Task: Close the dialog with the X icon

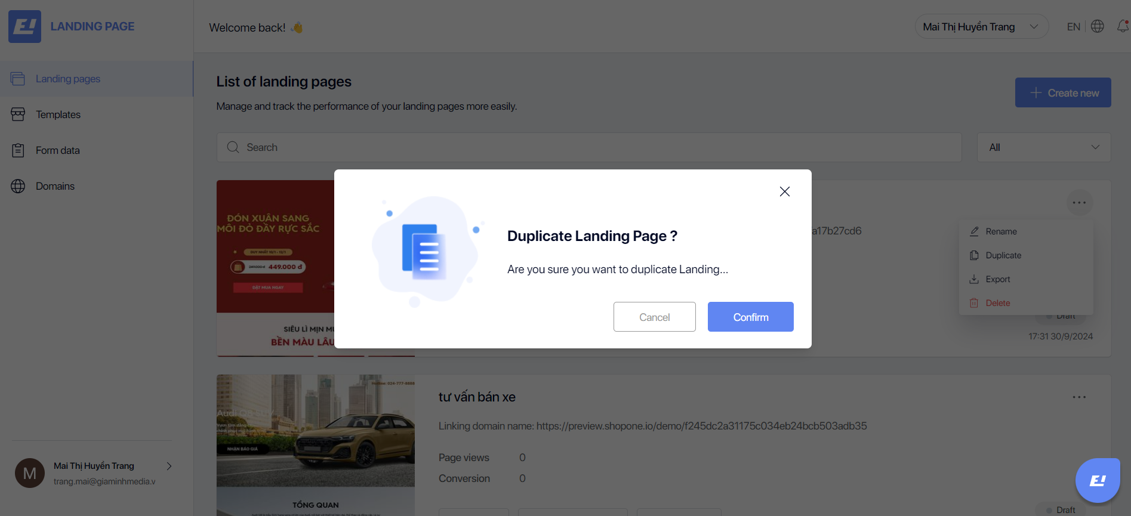Action: point(784,191)
